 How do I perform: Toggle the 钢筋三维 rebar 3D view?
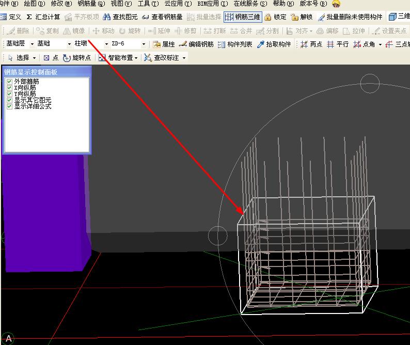click(243, 17)
